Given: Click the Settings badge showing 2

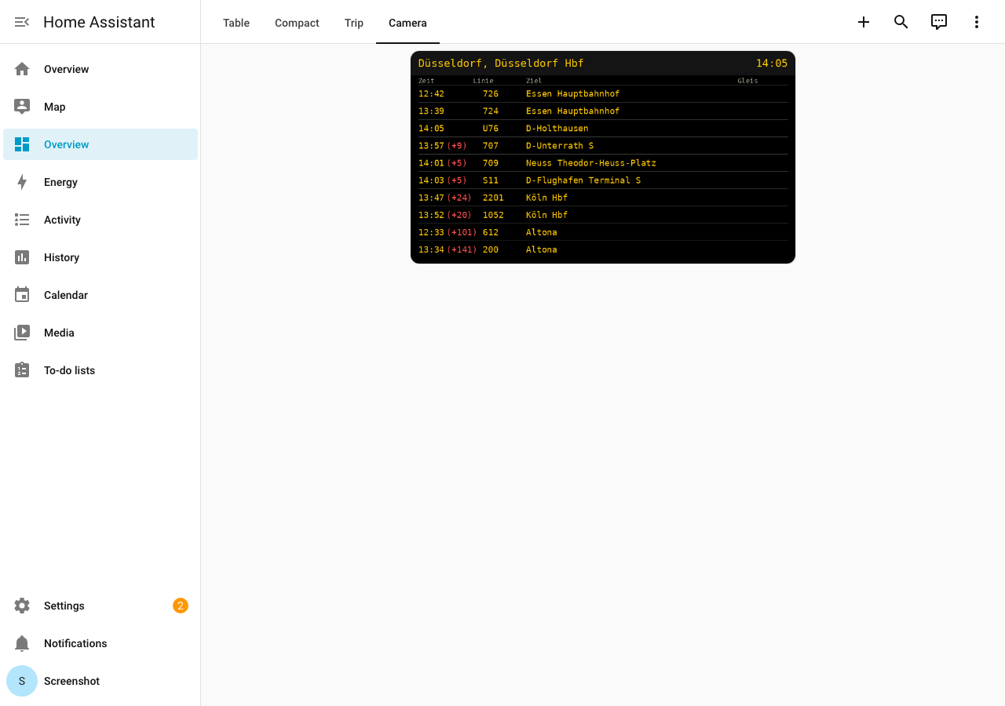Looking at the screenshot, I should click(x=181, y=606).
